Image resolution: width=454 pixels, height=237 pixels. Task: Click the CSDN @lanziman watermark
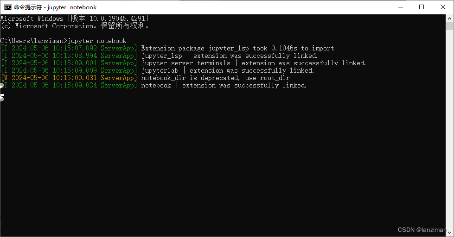tap(422, 230)
